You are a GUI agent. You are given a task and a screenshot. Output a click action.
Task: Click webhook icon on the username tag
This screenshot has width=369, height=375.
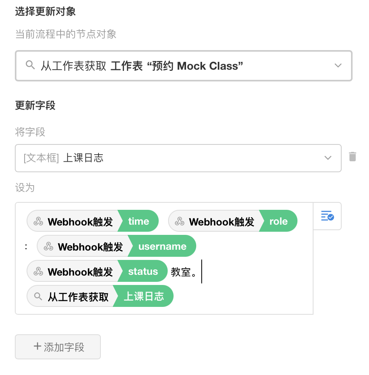pos(48,247)
